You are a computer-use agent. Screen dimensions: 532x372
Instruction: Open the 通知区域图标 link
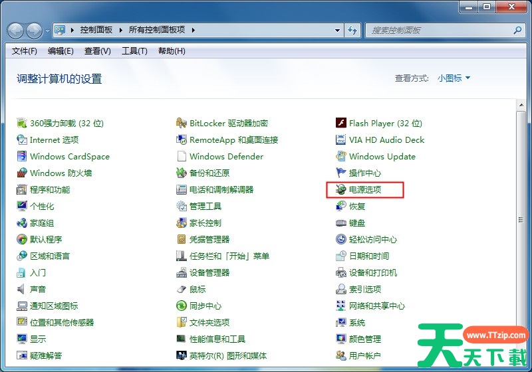[x=54, y=306]
